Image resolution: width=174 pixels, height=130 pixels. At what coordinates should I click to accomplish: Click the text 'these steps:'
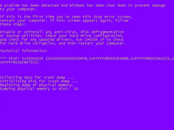(13, 24)
